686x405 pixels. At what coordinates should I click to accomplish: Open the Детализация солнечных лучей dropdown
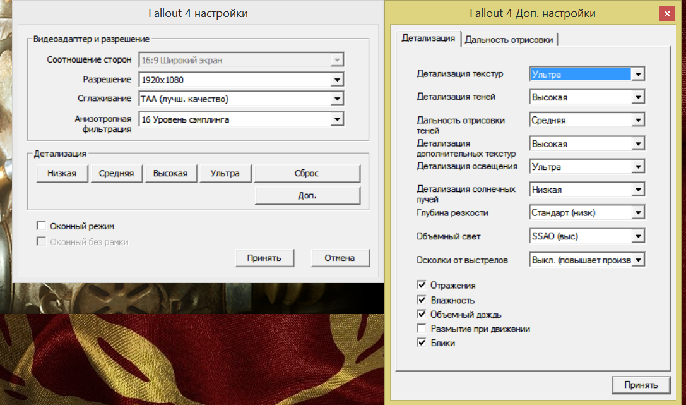point(587,190)
